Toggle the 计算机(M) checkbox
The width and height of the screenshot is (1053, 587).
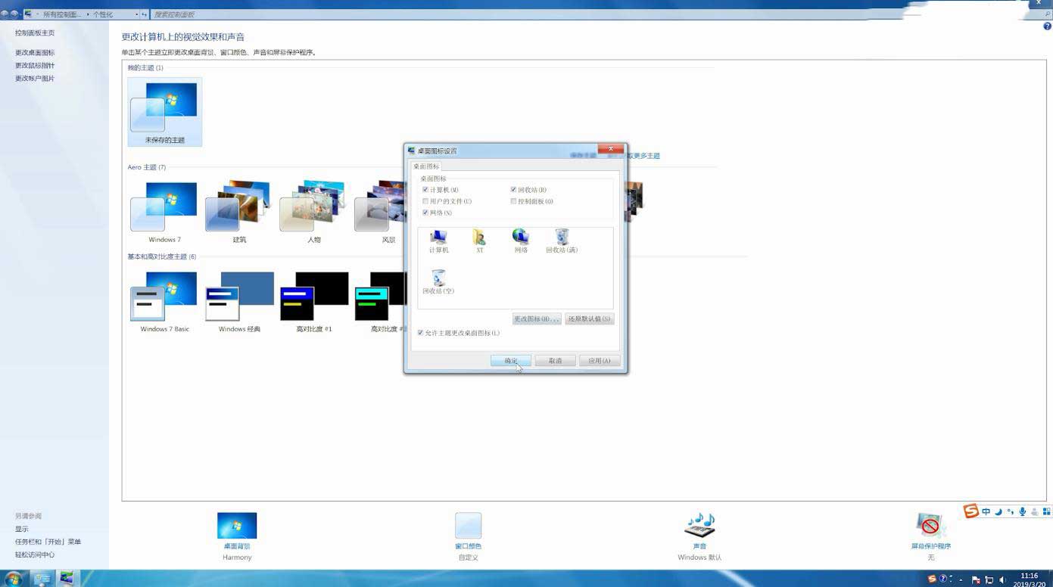(x=425, y=190)
